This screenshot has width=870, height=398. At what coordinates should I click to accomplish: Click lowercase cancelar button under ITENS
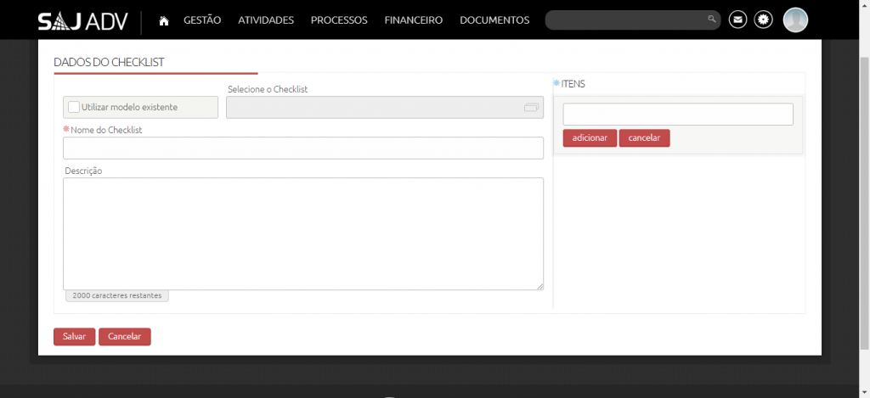coord(644,138)
